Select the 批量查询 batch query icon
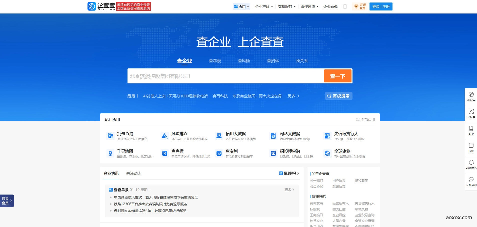The image size is (477, 227). pyautogui.click(x=110, y=136)
